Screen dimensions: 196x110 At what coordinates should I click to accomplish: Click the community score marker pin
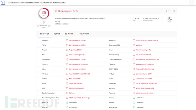tap(44, 22)
